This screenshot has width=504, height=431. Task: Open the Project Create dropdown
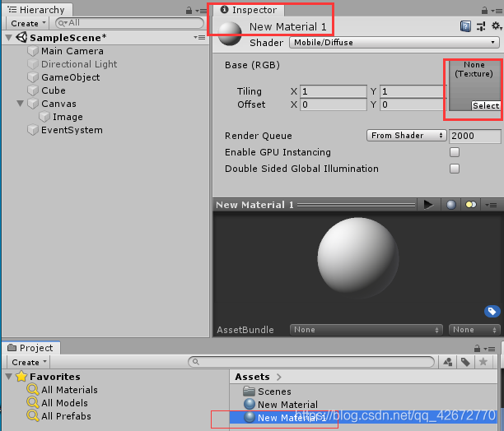point(29,363)
